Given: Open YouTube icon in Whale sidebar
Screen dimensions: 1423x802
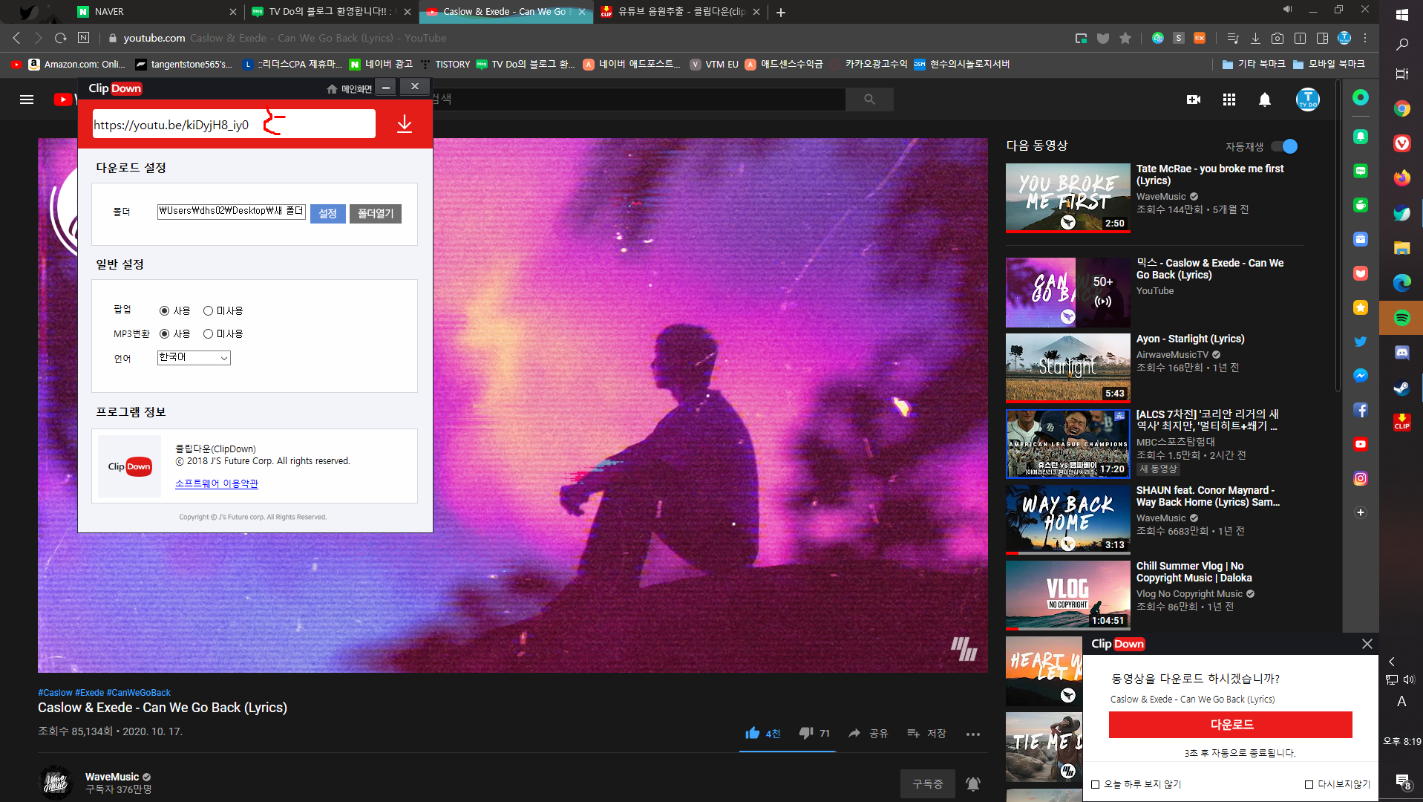Looking at the screenshot, I should (x=1361, y=444).
